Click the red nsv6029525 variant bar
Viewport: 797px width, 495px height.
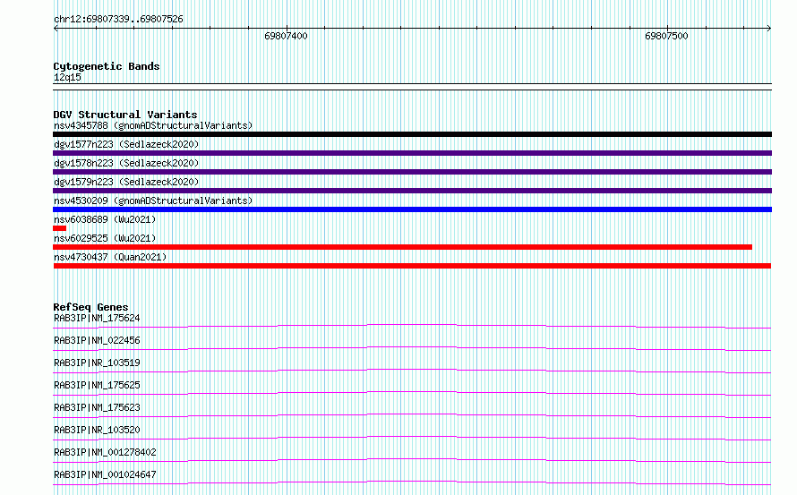point(403,247)
